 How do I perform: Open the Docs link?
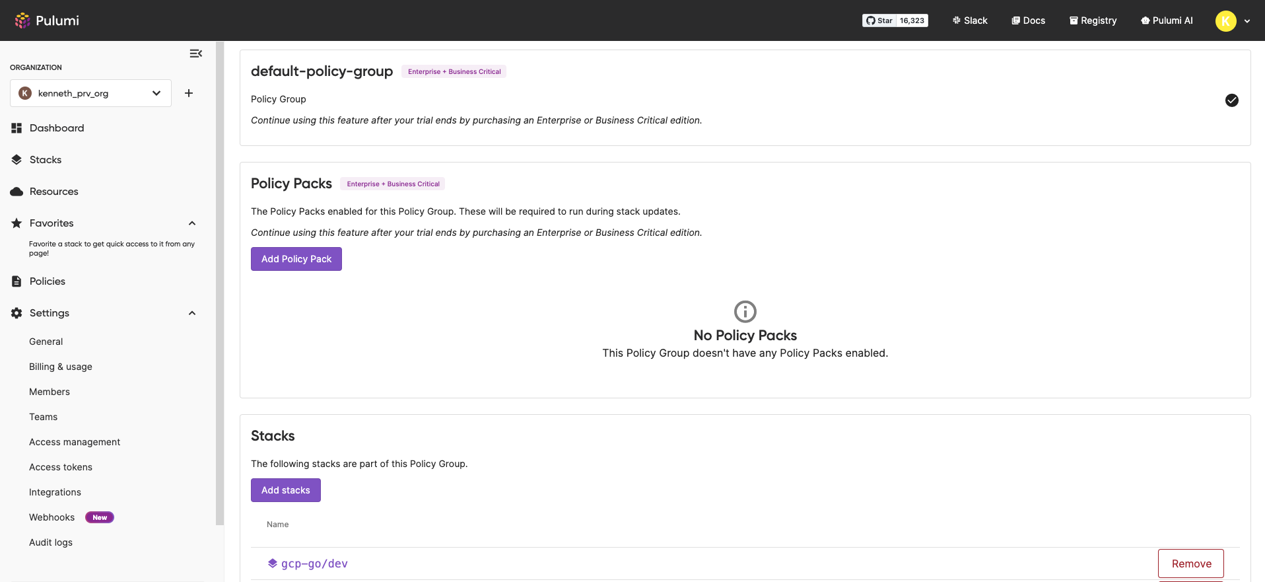click(x=1029, y=20)
